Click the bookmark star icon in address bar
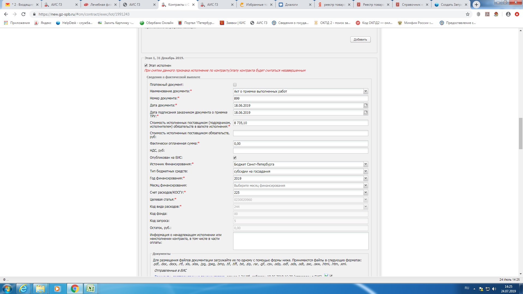Screen dimensions: 523x294 468,14
